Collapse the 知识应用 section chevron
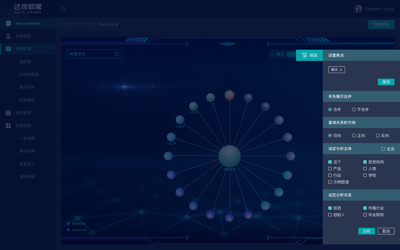The width and height of the screenshot is (400, 250). click(51, 49)
